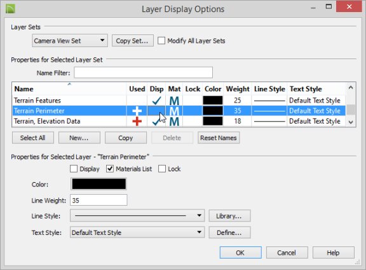
Task: Click M materials icon for Terrain, Elevation Data
Action: tap(174, 122)
